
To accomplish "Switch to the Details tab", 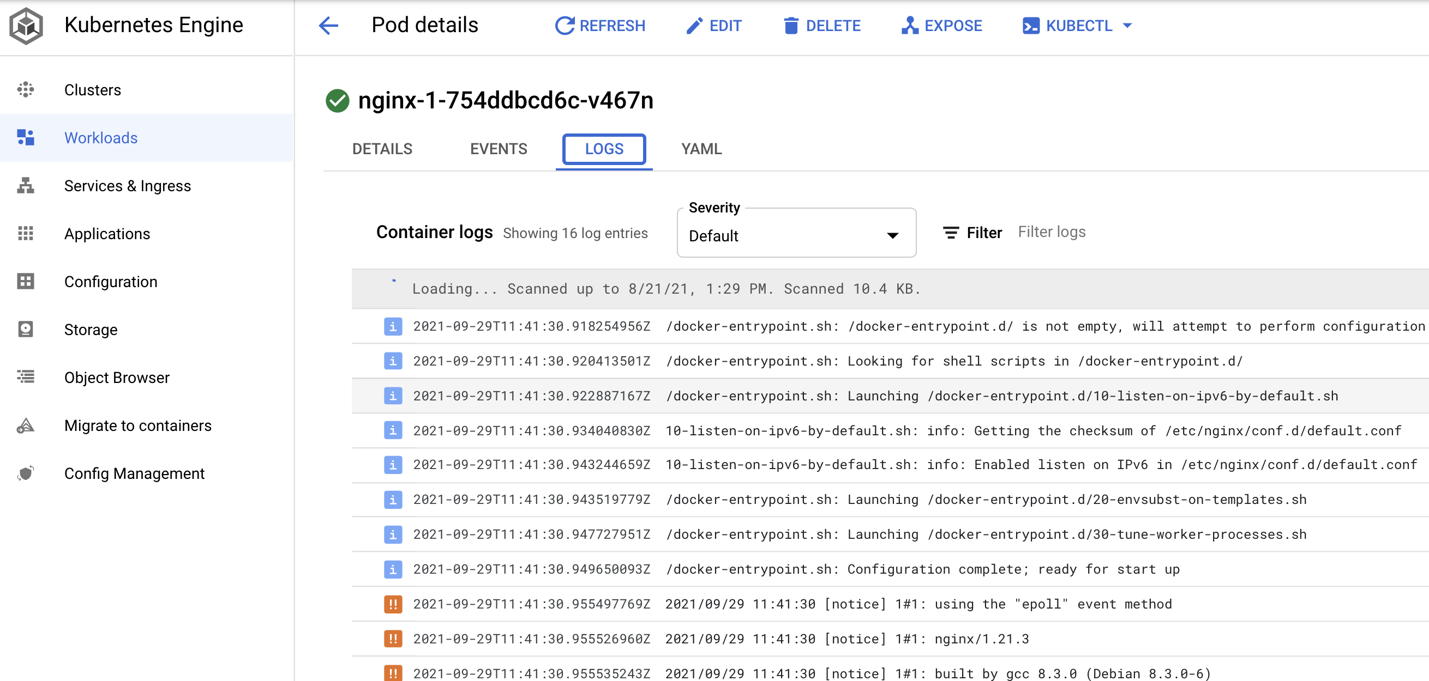I will point(382,149).
